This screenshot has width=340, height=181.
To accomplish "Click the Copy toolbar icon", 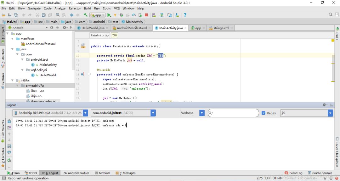I will click(x=44, y=15).
